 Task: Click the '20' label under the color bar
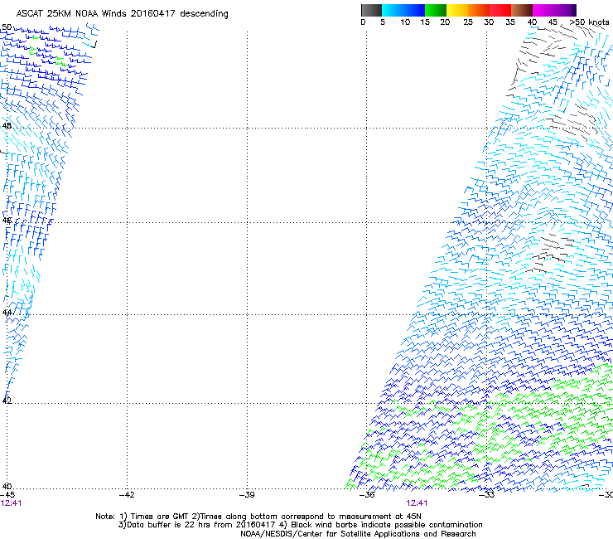point(445,22)
